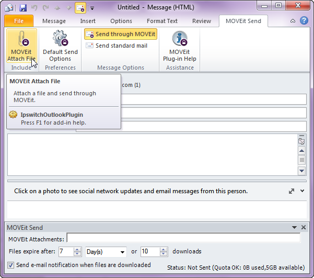Close the MOVEit Send pane
The image size is (314, 278).
304,227
